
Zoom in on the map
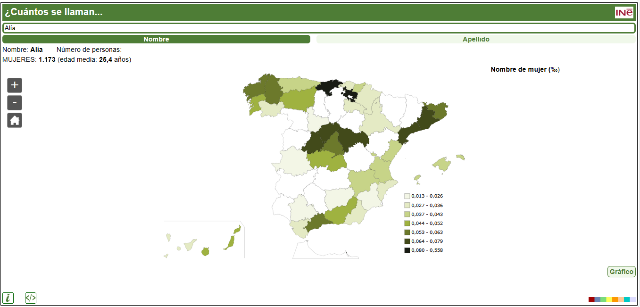15,85
